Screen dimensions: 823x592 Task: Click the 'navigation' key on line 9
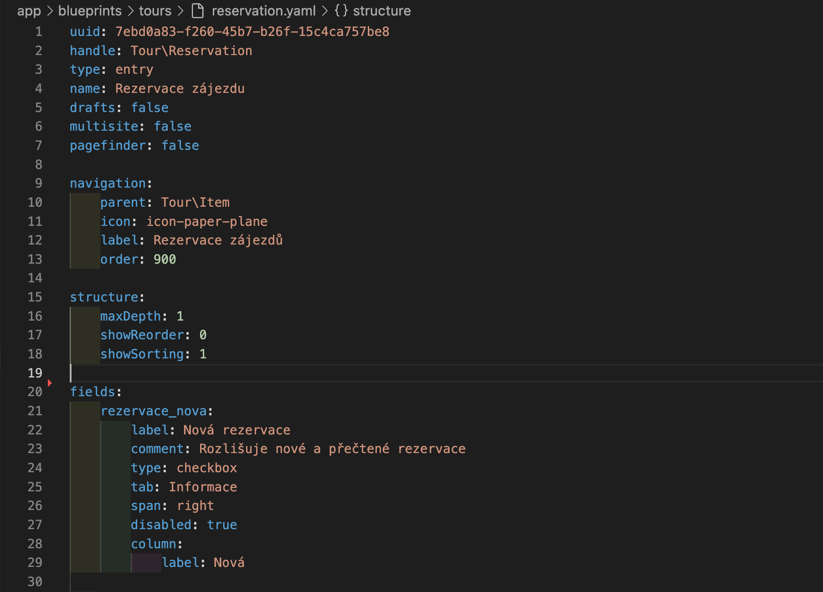pos(108,183)
